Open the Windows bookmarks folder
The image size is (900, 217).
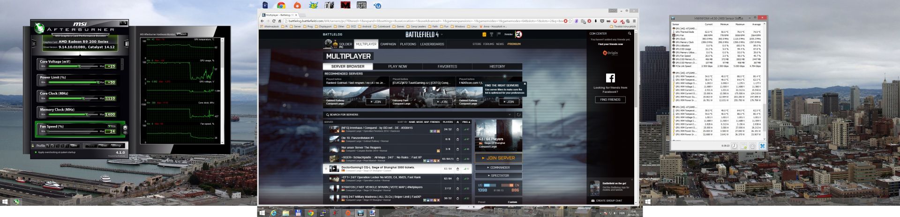click(458, 26)
